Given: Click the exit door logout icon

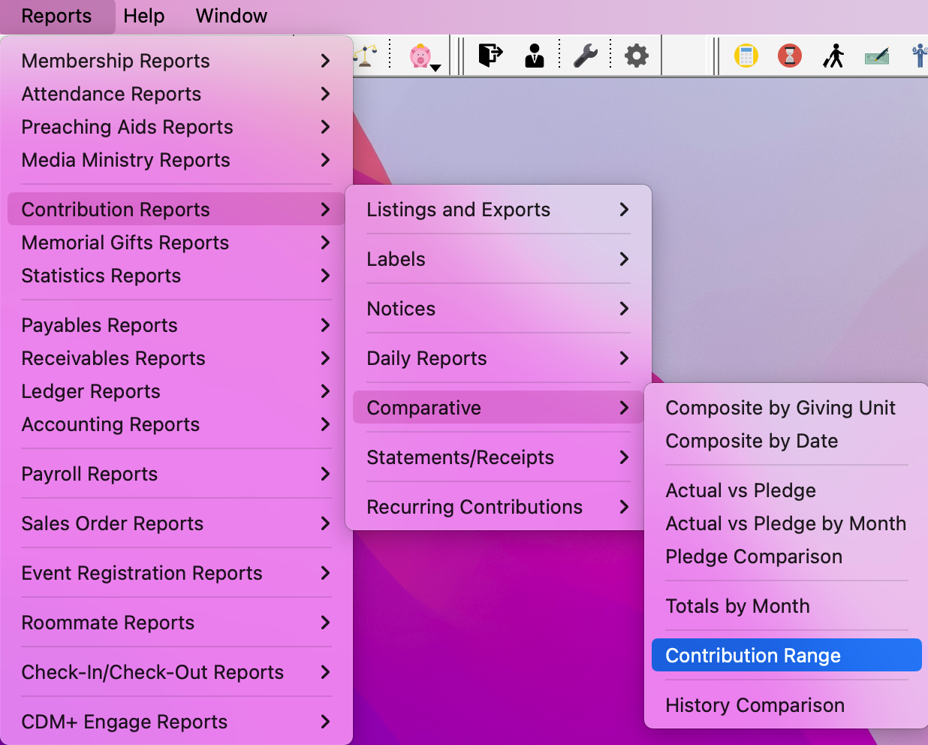Looking at the screenshot, I should (490, 56).
